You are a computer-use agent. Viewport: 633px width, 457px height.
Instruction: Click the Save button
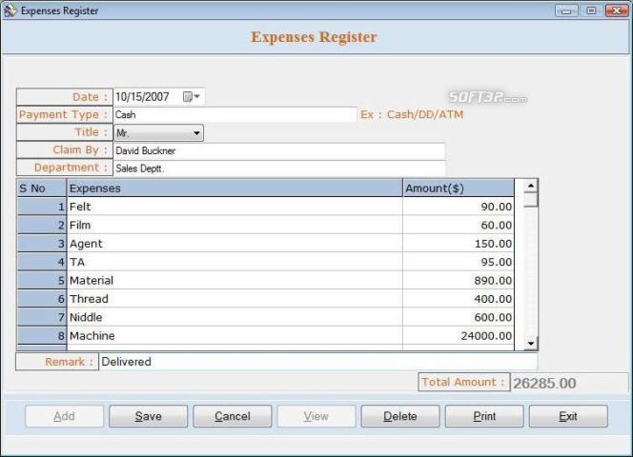coord(148,416)
